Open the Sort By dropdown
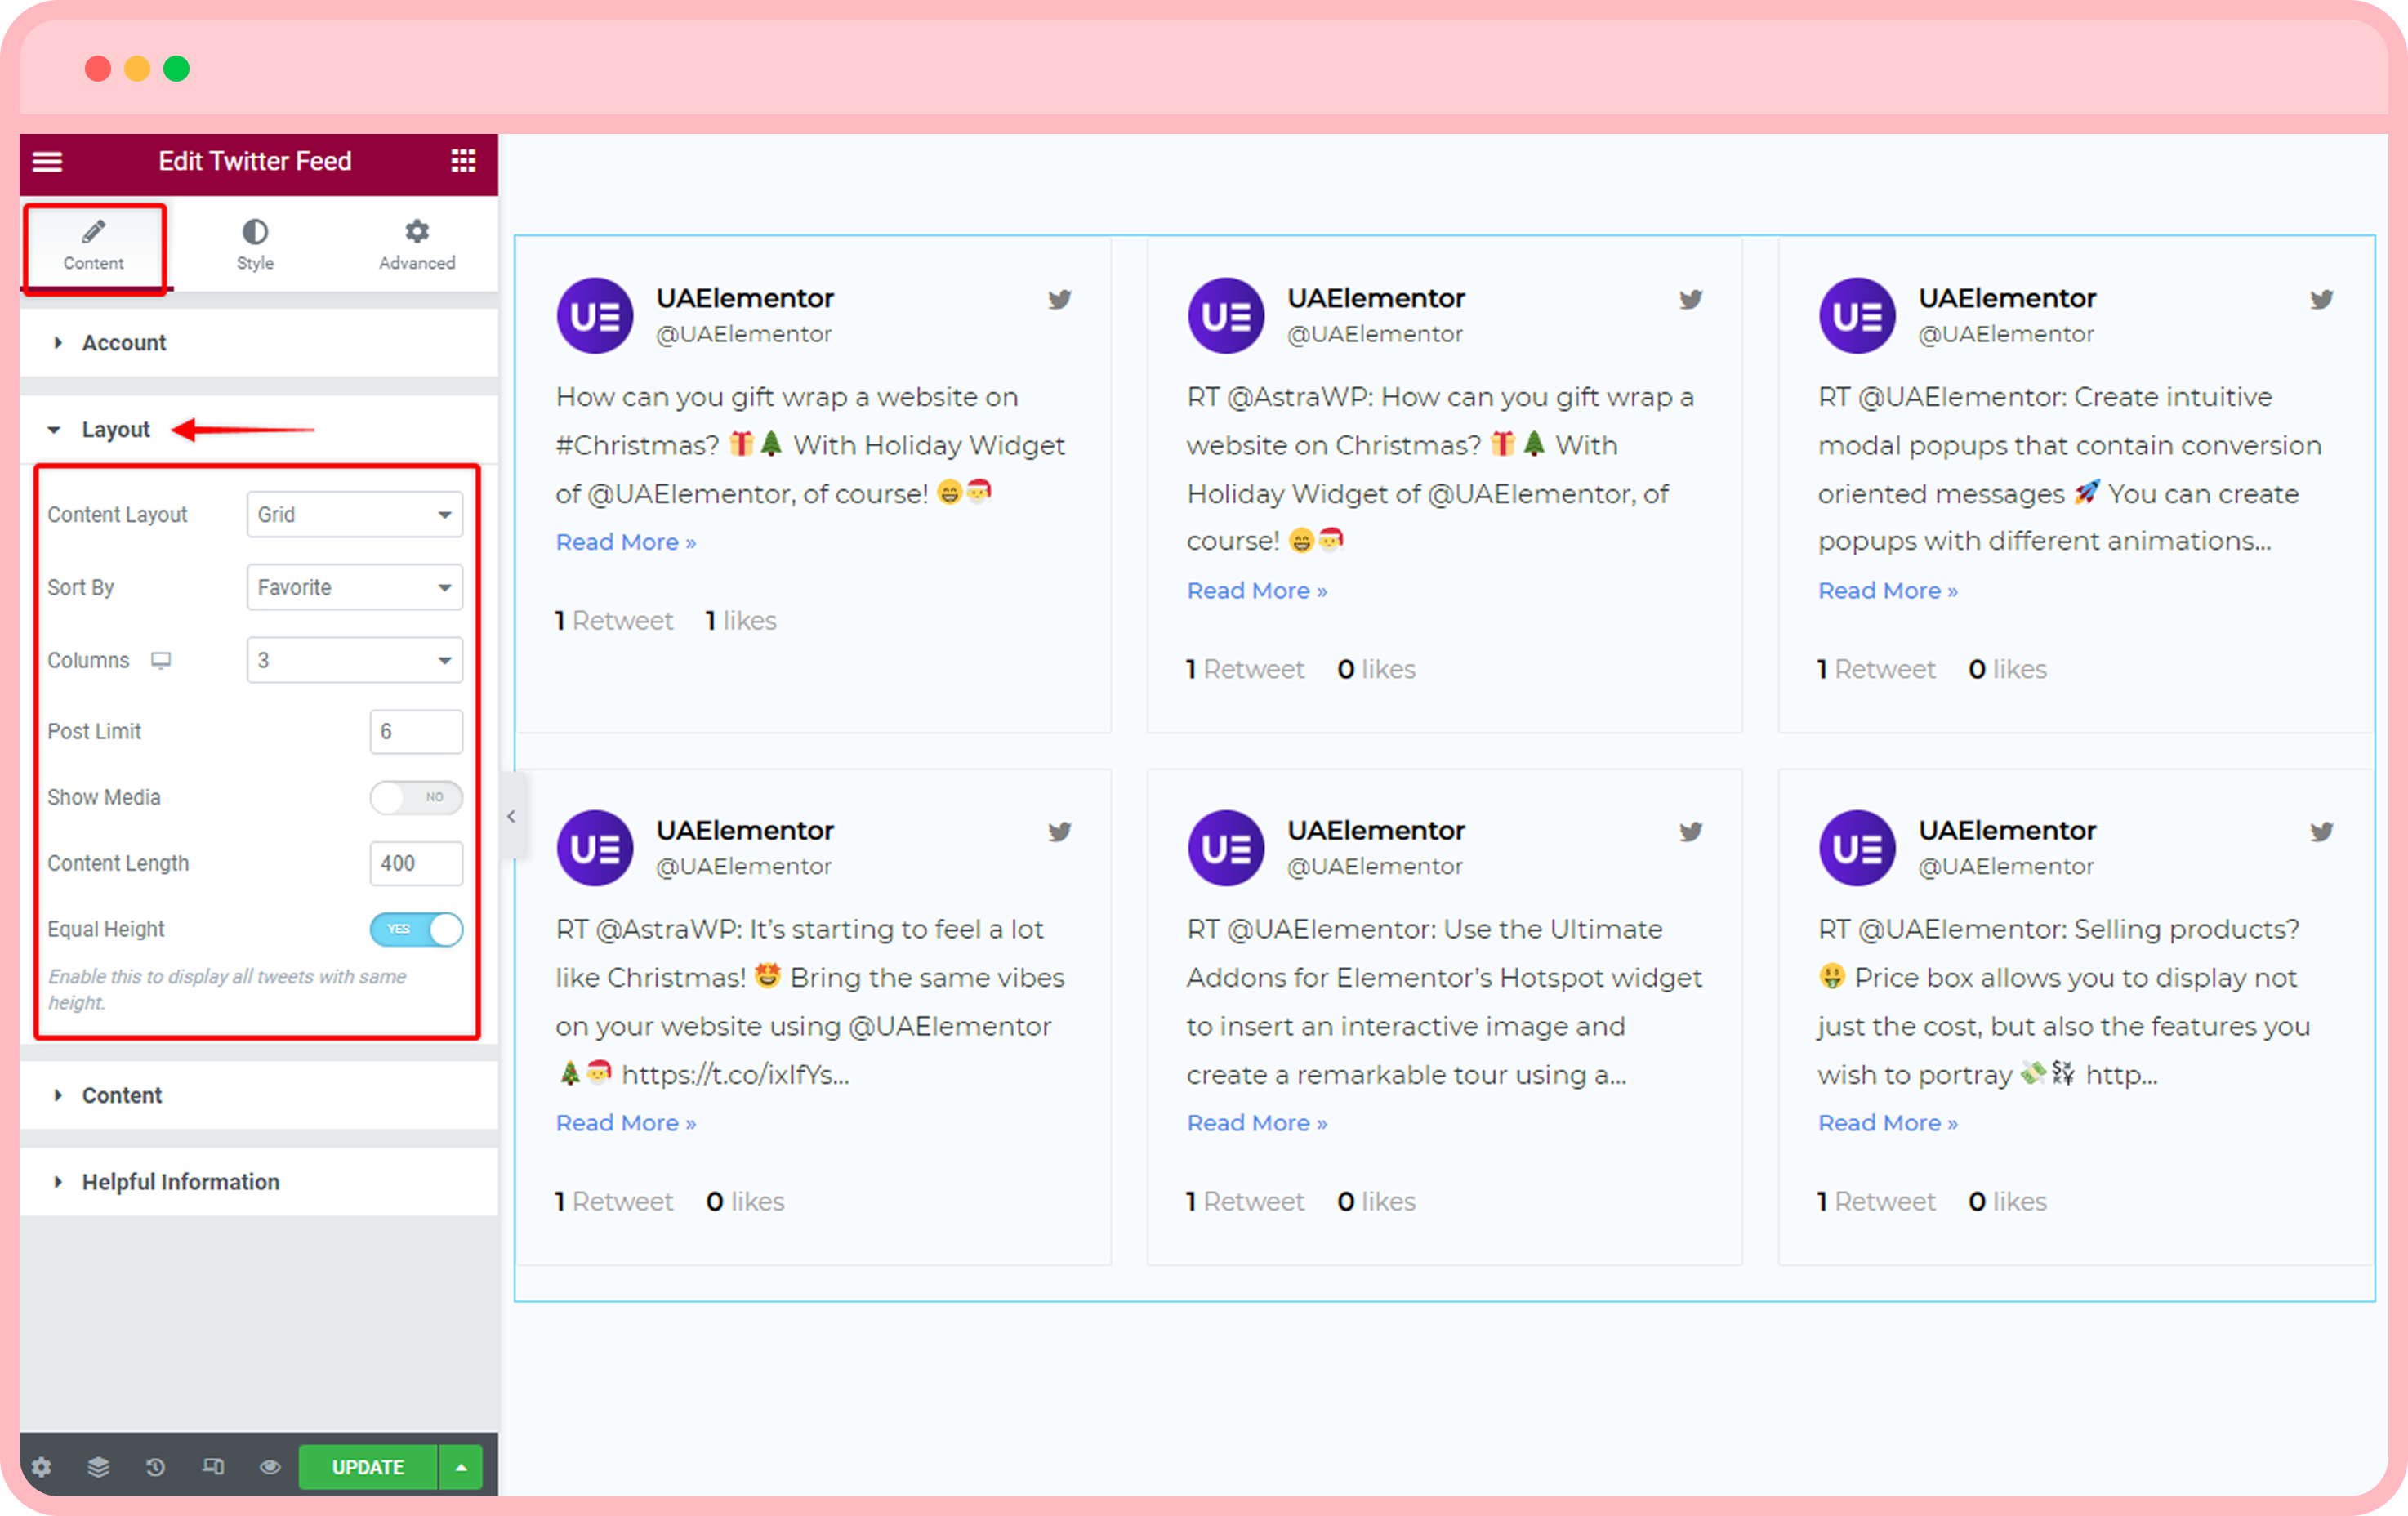Screen dimensions: 2408x1516 tap(354, 587)
